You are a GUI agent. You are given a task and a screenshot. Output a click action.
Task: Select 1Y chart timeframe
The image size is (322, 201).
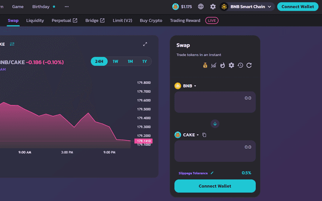click(144, 61)
